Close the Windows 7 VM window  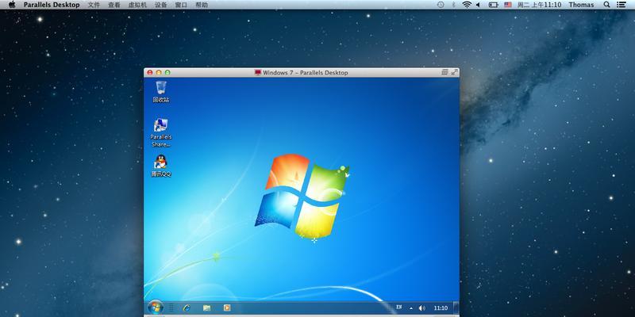pyautogui.click(x=150, y=73)
